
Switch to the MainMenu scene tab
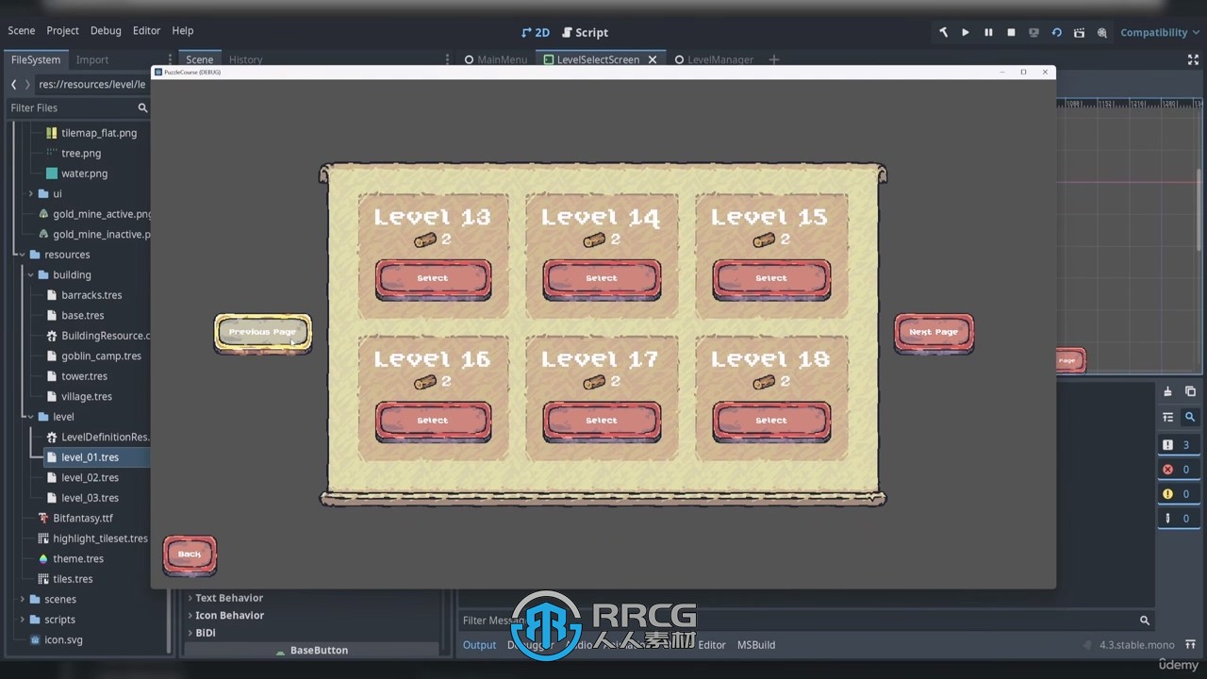(x=495, y=59)
